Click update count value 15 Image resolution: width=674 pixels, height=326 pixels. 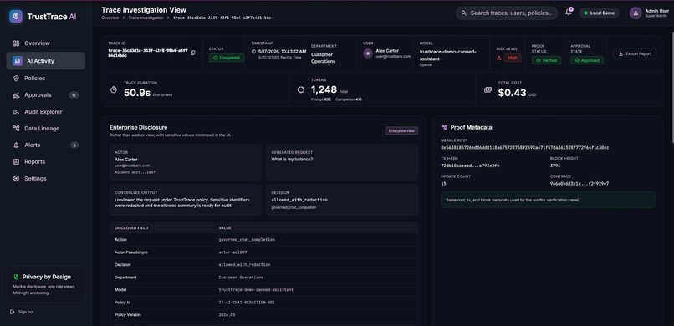(x=443, y=183)
